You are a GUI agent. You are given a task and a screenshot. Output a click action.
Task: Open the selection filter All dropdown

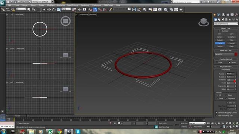[x=21, y=9]
